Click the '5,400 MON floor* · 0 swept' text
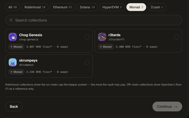The height and width of the screenshot is (118, 189). coord(136,47)
